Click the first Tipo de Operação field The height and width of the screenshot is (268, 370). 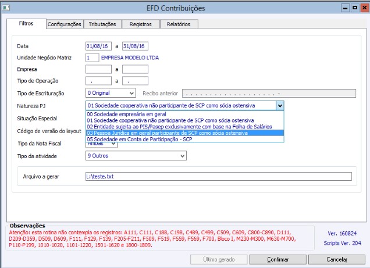coord(98,81)
